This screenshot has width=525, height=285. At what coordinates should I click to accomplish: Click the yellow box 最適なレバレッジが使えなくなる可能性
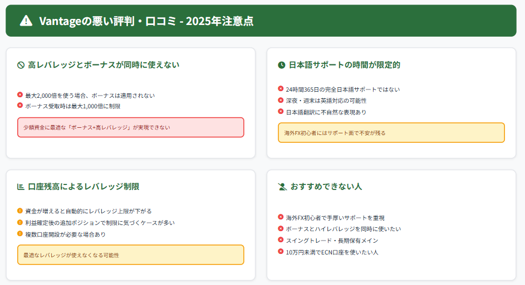point(130,255)
